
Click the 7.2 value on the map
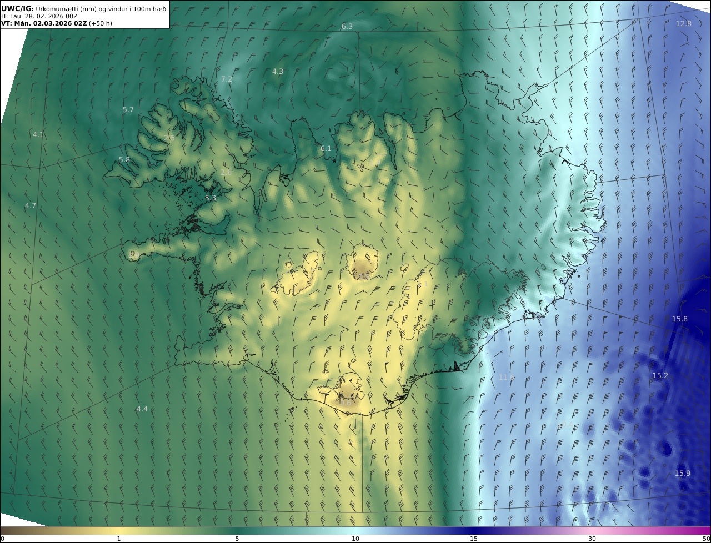tap(227, 79)
